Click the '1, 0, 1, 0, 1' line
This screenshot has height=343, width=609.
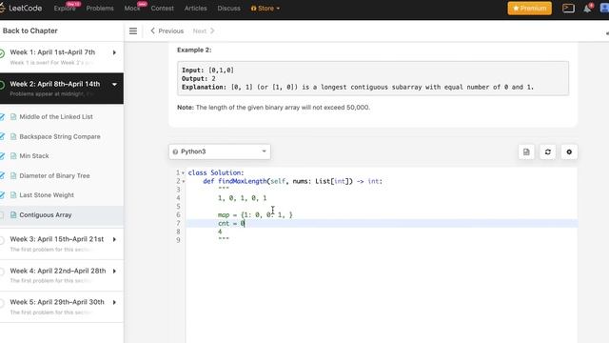243,198
